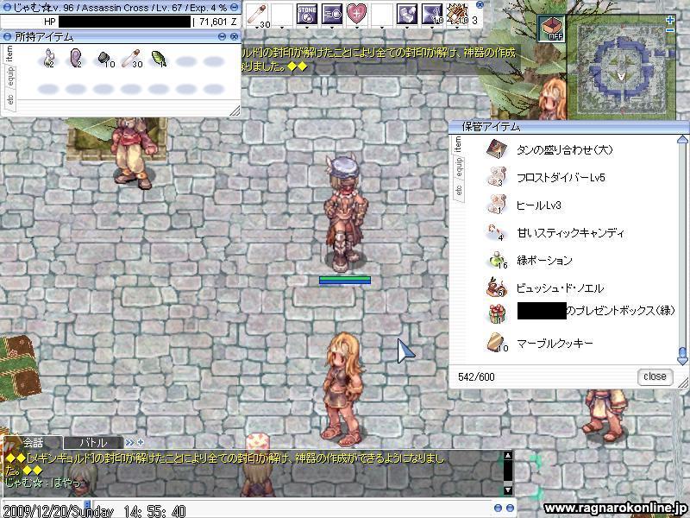Close the 所持アイテム inventory window
The width and height of the screenshot is (690, 518).
click(234, 36)
